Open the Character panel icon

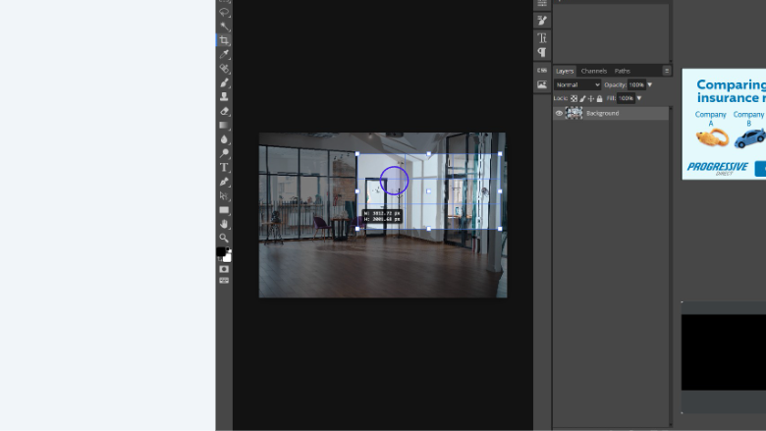point(542,37)
